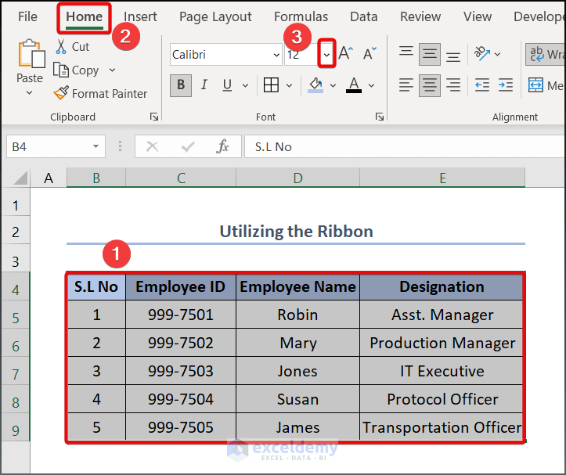Expand the Copy options arrow
This screenshot has height=475, width=566.
pos(112,70)
